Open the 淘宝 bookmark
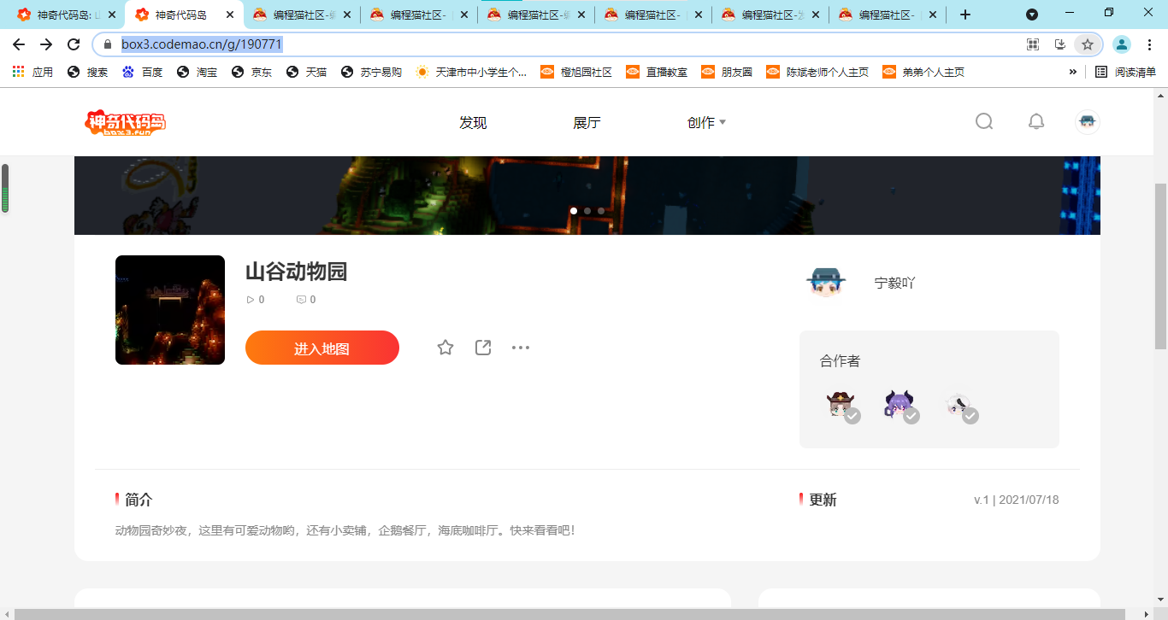The image size is (1168, 620). click(197, 72)
